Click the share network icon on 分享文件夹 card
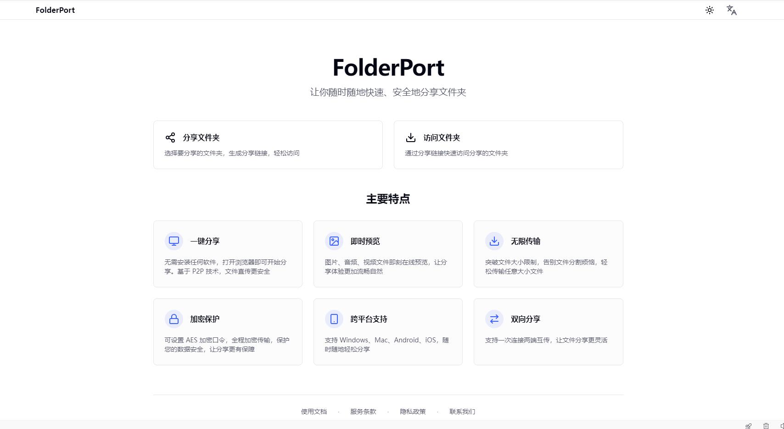This screenshot has height=429, width=784. point(170,137)
